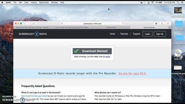Open Go pro for only $15 link
185x104 pixels.
click(132, 73)
